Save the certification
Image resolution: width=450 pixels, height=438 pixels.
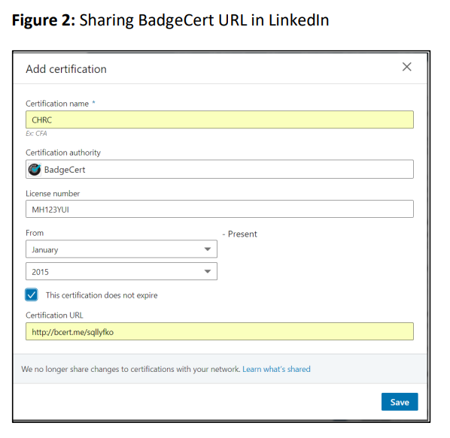point(400,402)
